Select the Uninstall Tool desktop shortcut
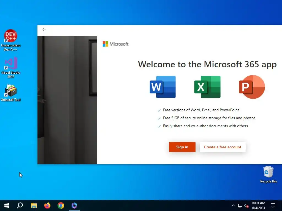The width and height of the screenshot is (282, 211). (11, 93)
